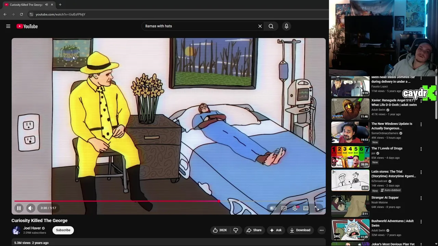438x246 pixels.
Task: Download the video
Action: tap(300, 230)
